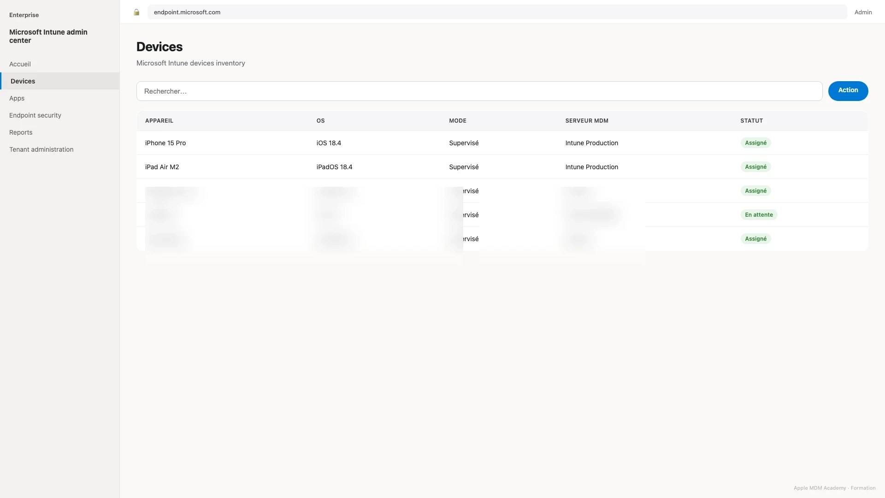Click the endpoint.microsoft.com address bar
Viewport: 885px width, 498px height.
[497, 12]
